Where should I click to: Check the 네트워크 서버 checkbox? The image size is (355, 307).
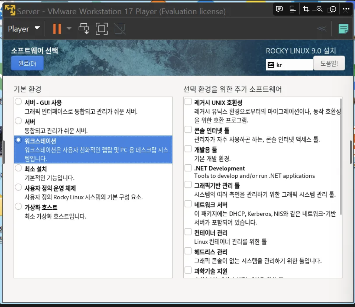pos(188,204)
